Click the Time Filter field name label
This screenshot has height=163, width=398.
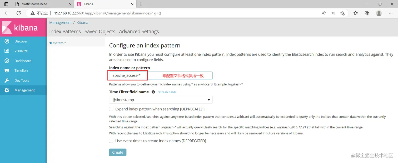pos(129,92)
